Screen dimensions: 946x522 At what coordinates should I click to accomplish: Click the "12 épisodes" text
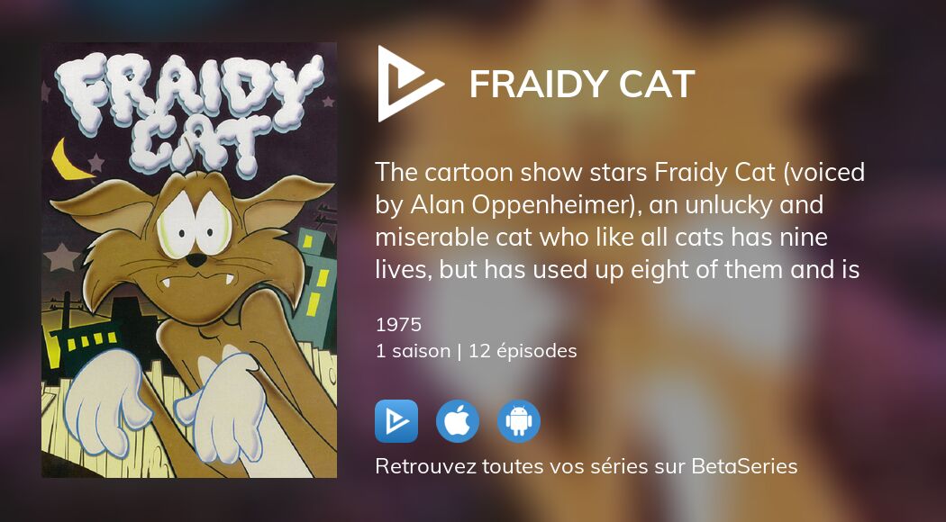521,351
